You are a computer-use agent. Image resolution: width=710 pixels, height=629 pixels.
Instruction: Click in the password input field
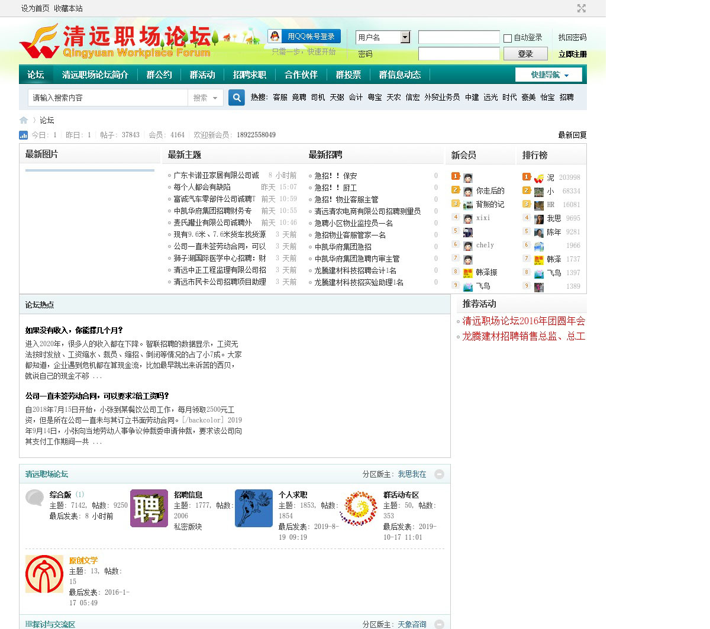[459, 54]
